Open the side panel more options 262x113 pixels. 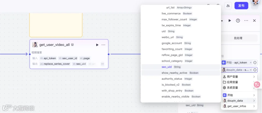pyautogui.click(x=246, y=21)
